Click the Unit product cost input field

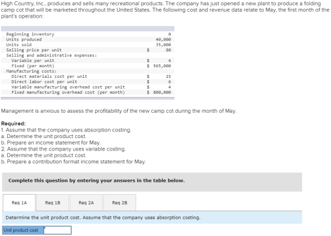(x=57, y=230)
